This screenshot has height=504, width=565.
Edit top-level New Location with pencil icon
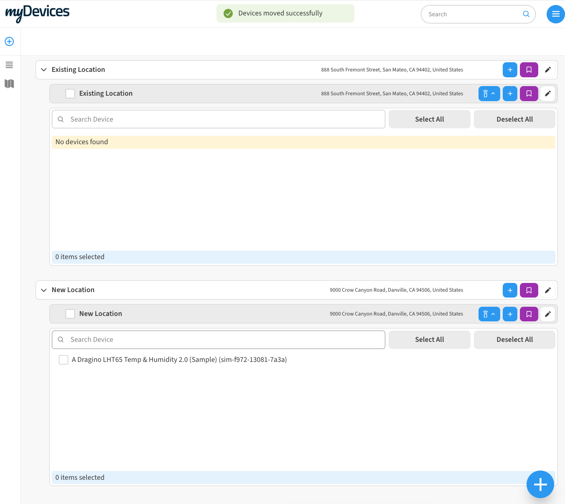[547, 290]
